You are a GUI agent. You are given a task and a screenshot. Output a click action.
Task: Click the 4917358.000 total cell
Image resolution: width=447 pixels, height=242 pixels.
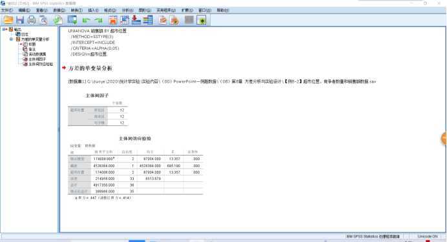104,185
